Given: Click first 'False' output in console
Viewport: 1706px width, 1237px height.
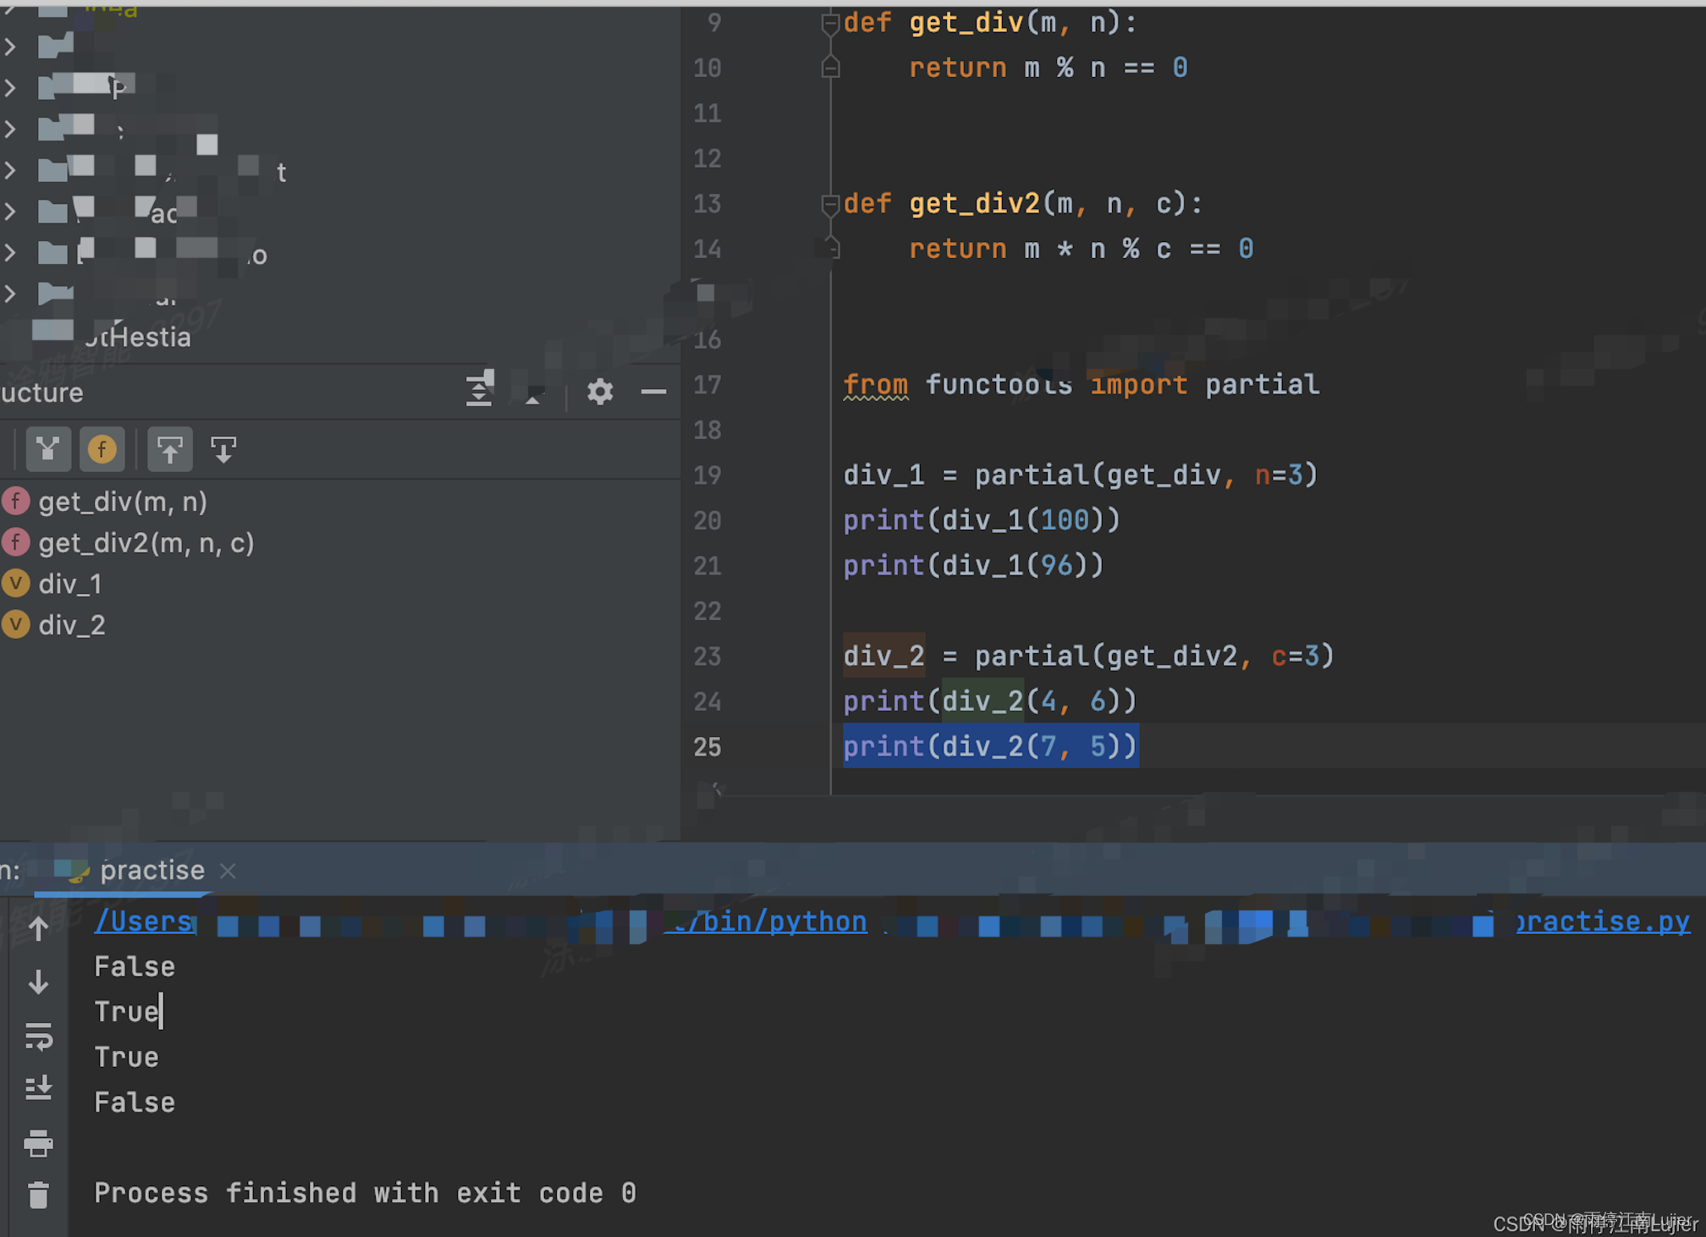Looking at the screenshot, I should (x=135, y=966).
